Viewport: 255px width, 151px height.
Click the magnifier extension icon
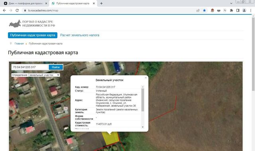coord(225,10)
